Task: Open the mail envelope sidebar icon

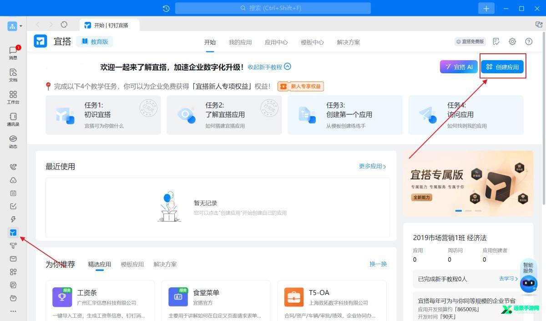Action: (x=13, y=259)
